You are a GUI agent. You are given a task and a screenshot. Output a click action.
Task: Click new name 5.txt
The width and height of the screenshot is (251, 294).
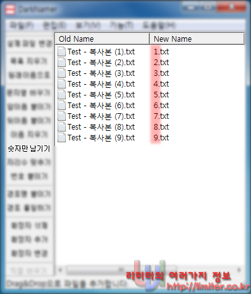[x=161, y=95]
